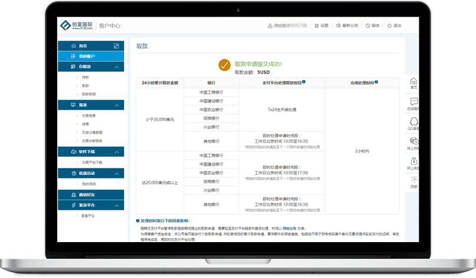Click the grid icon on the sidebar 首页 row
The height and width of the screenshot is (278, 476).
click(116, 46)
